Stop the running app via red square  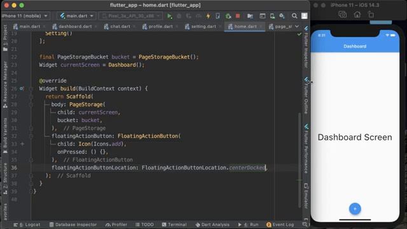[238, 16]
